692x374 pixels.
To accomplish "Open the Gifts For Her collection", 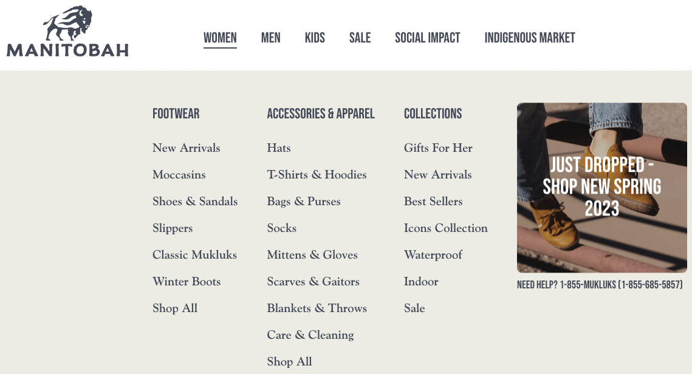I will coord(438,148).
